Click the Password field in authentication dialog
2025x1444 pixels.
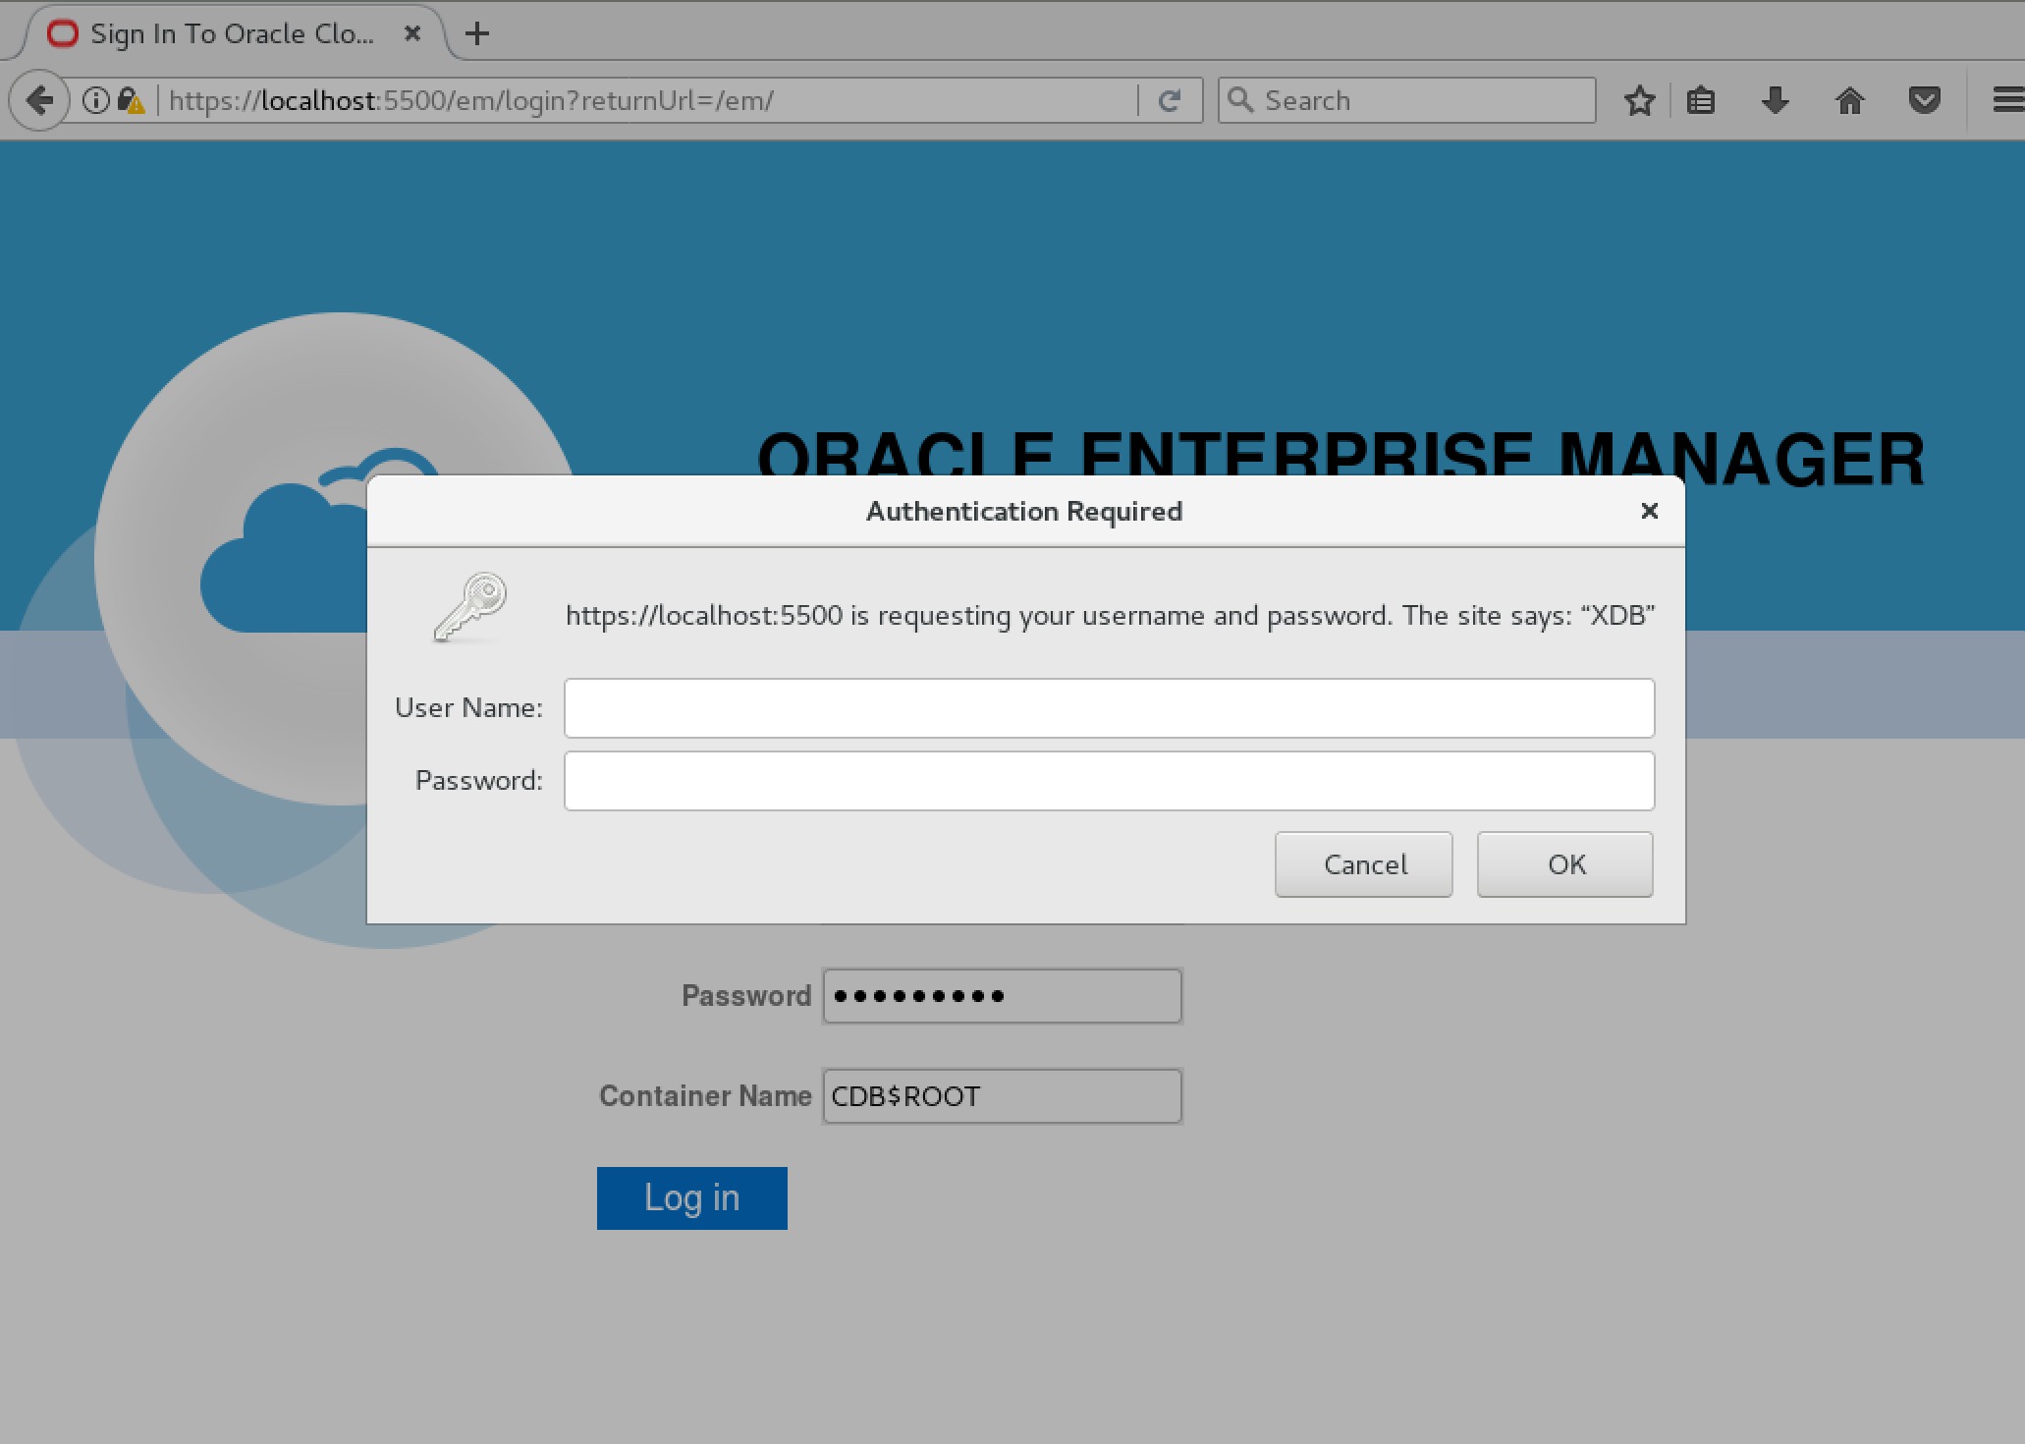coord(1109,781)
